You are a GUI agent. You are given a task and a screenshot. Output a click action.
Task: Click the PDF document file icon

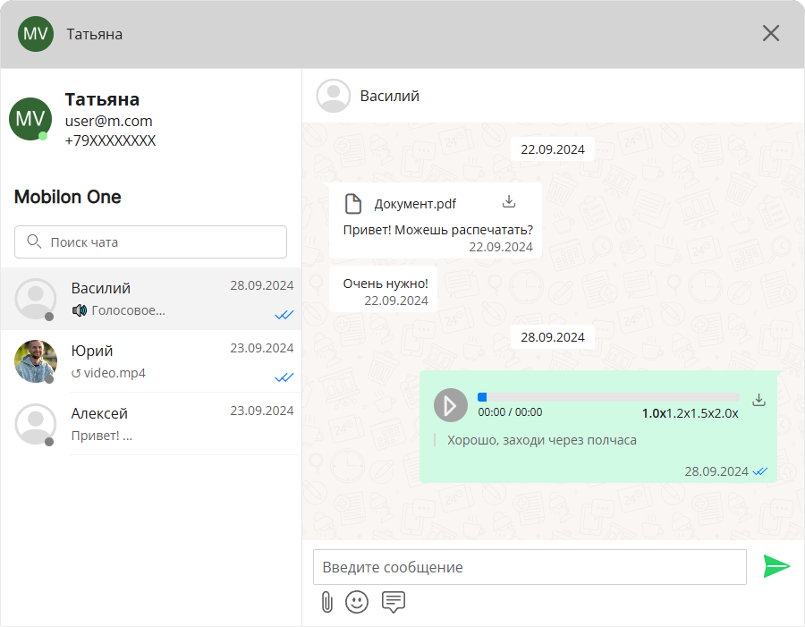point(354,204)
